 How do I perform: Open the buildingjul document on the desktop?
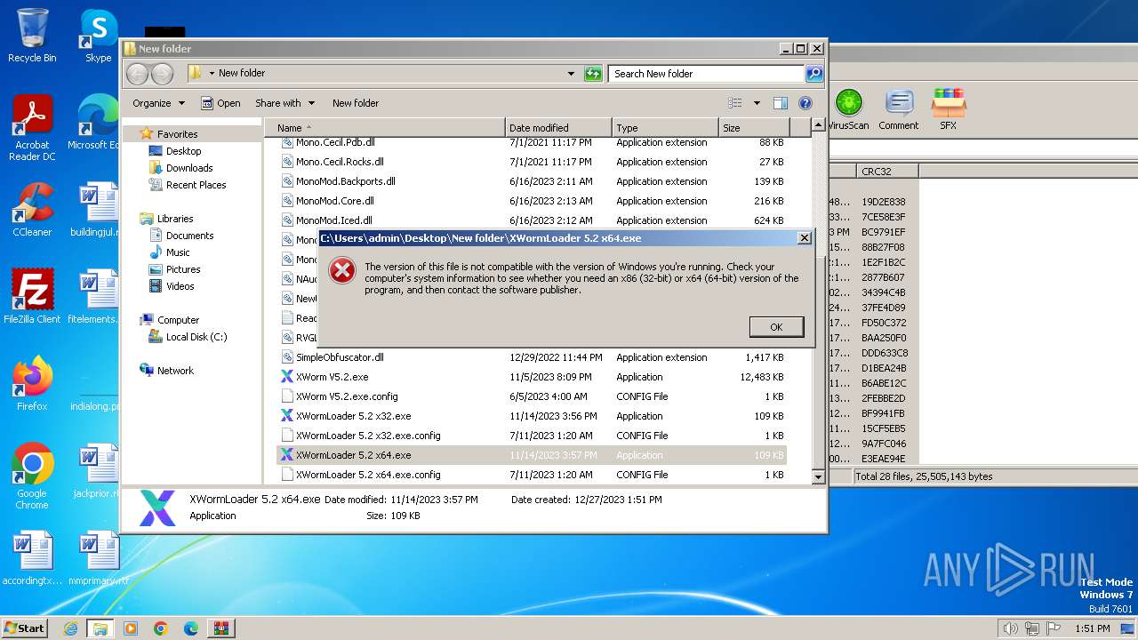click(x=96, y=210)
